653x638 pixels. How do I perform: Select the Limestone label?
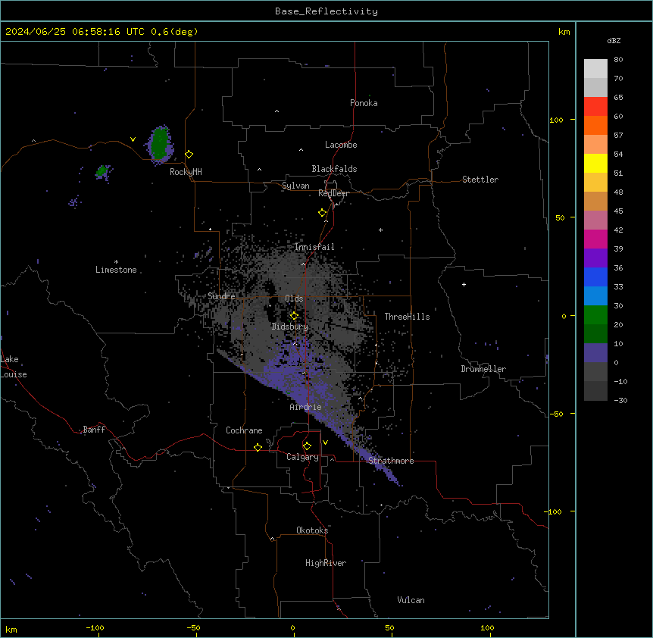pyautogui.click(x=116, y=270)
